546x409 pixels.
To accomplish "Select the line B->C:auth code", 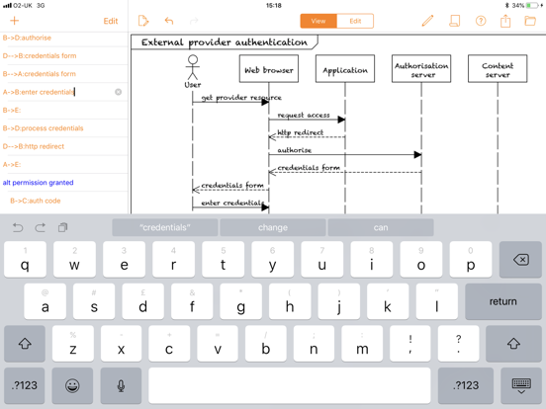I will pyautogui.click(x=64, y=201).
